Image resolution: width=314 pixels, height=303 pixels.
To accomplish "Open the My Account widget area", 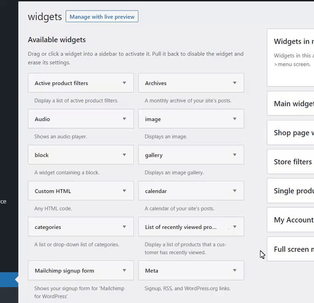I will pos(293,220).
